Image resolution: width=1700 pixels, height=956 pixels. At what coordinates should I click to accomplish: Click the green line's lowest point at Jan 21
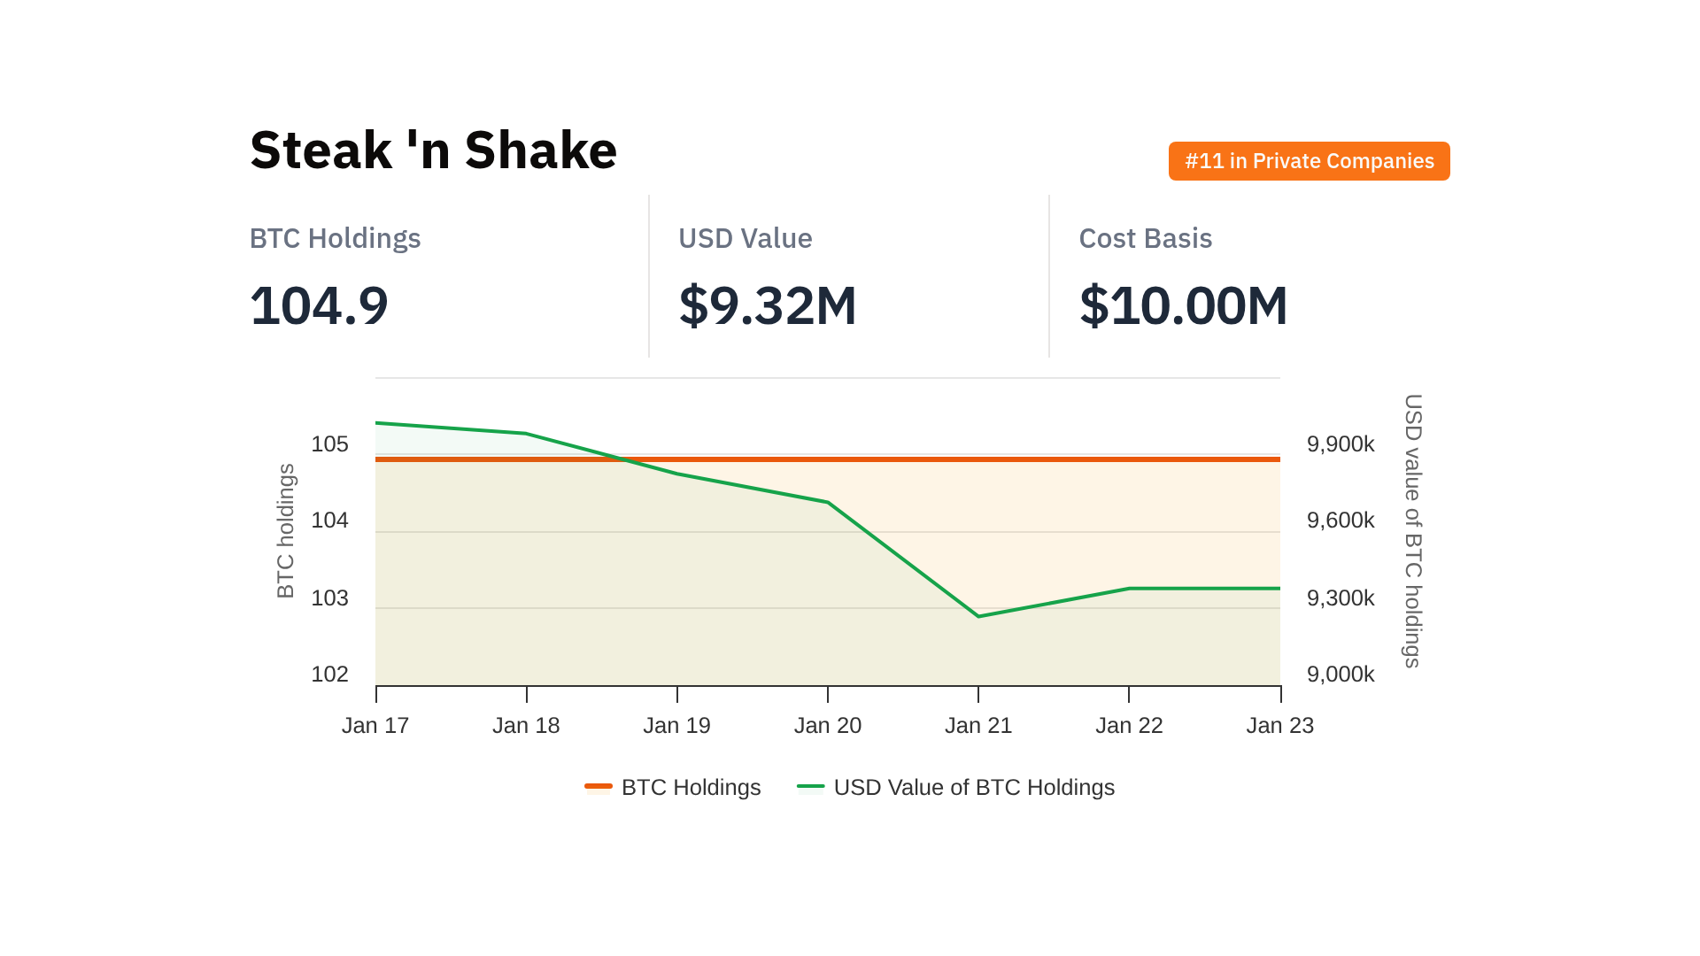coord(978,616)
